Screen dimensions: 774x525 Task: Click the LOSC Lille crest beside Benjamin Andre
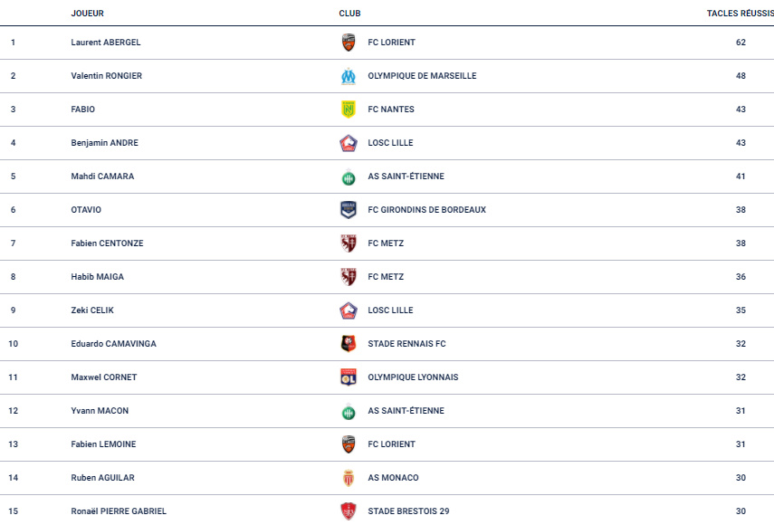[349, 143]
